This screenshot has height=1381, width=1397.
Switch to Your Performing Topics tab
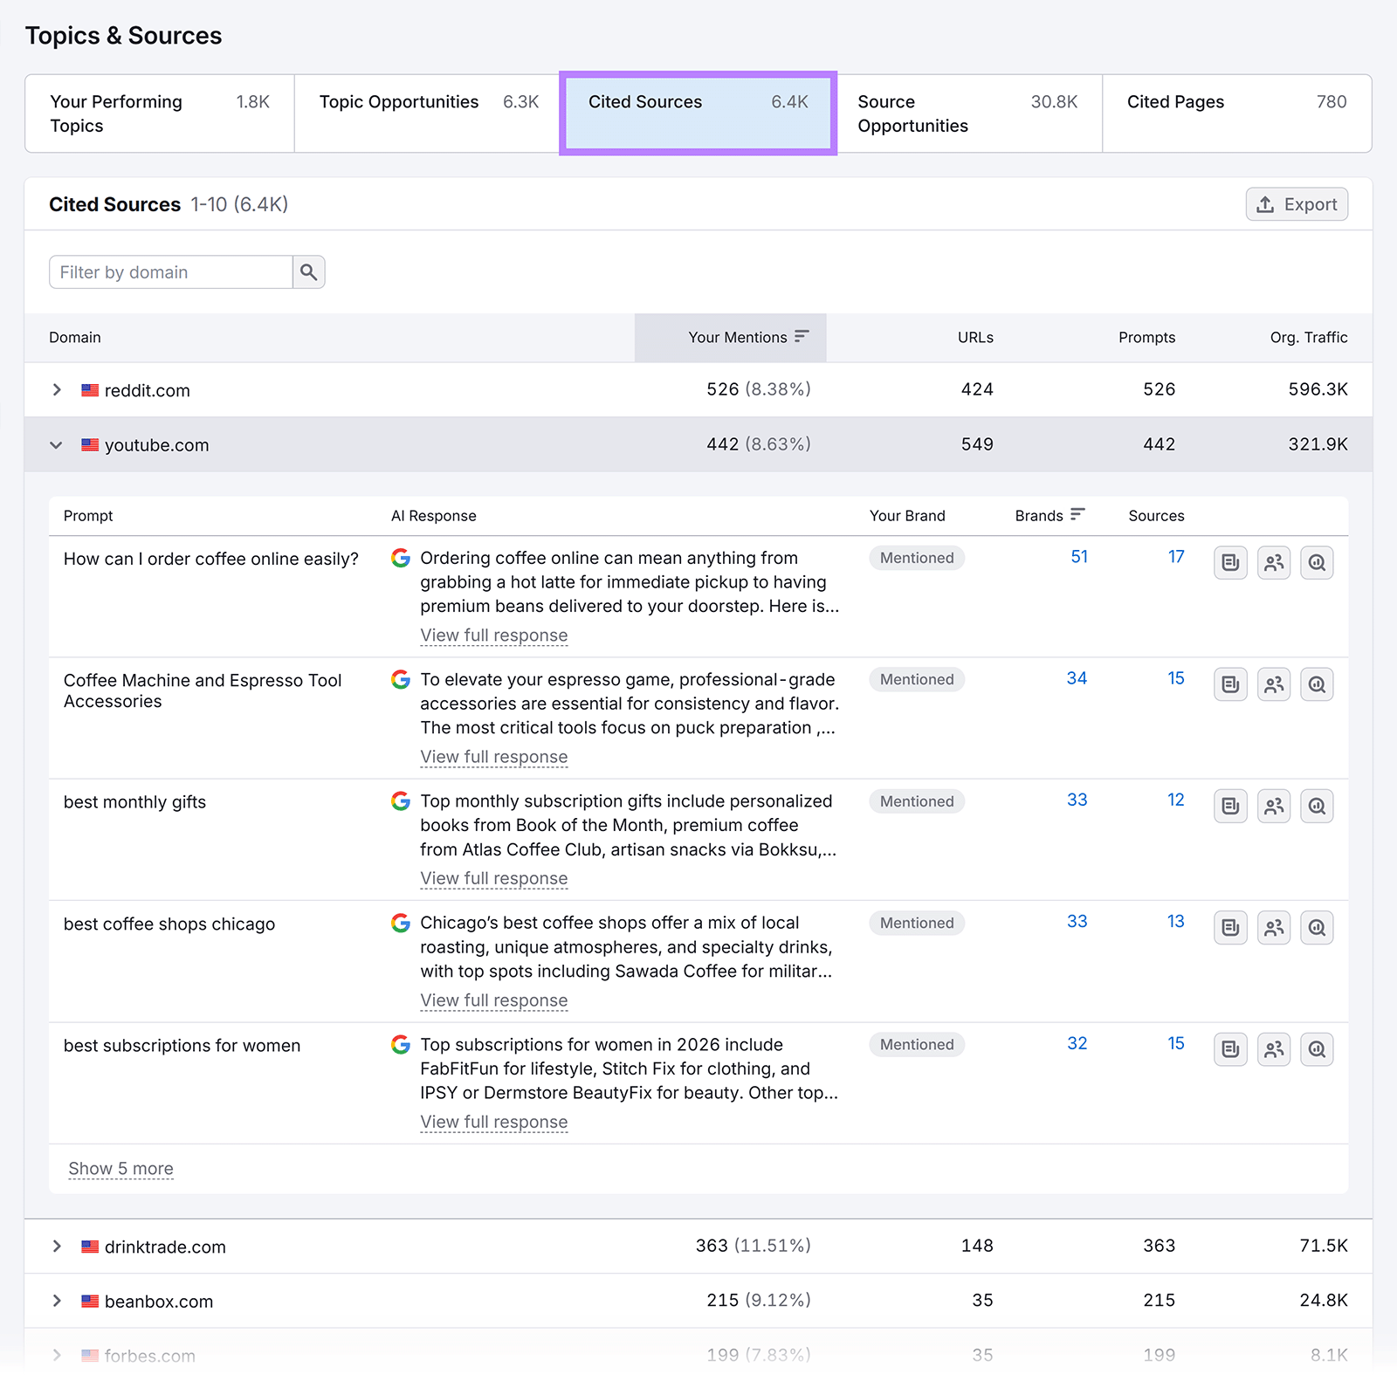[x=160, y=113]
